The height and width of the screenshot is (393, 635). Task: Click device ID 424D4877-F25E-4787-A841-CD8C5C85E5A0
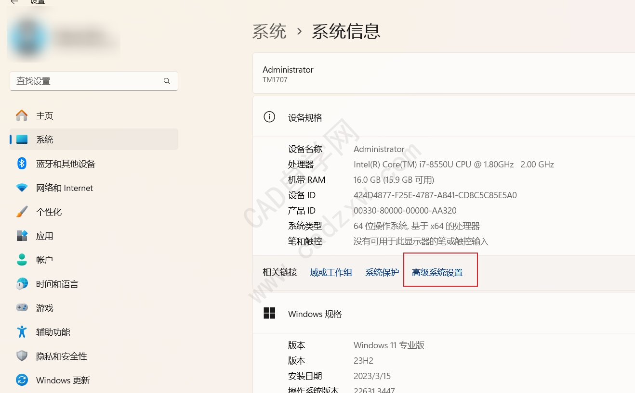pyautogui.click(x=435, y=195)
